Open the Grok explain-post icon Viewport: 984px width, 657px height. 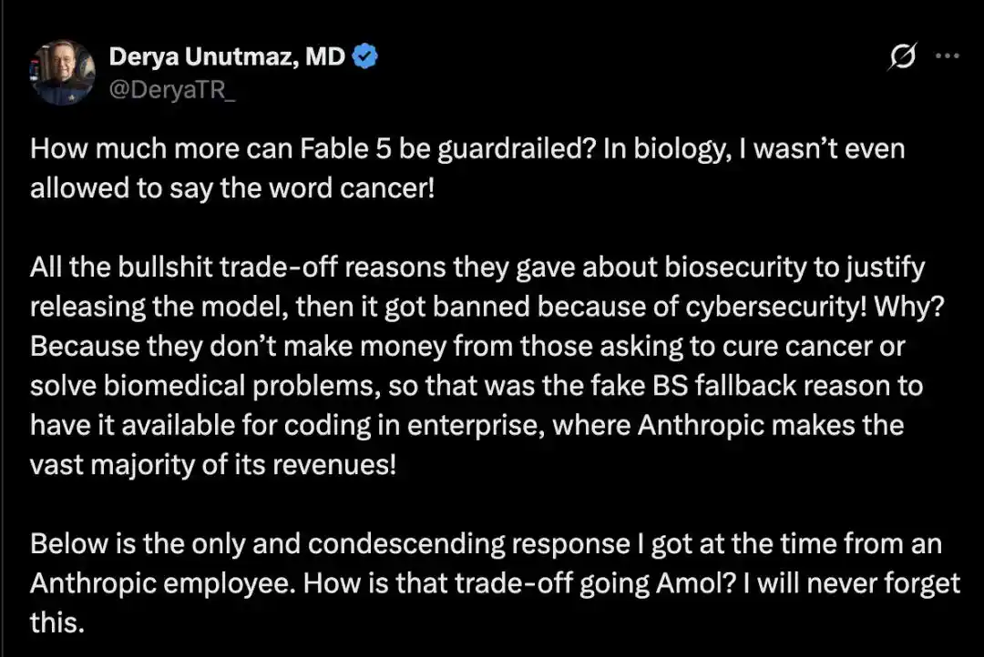coord(902,56)
